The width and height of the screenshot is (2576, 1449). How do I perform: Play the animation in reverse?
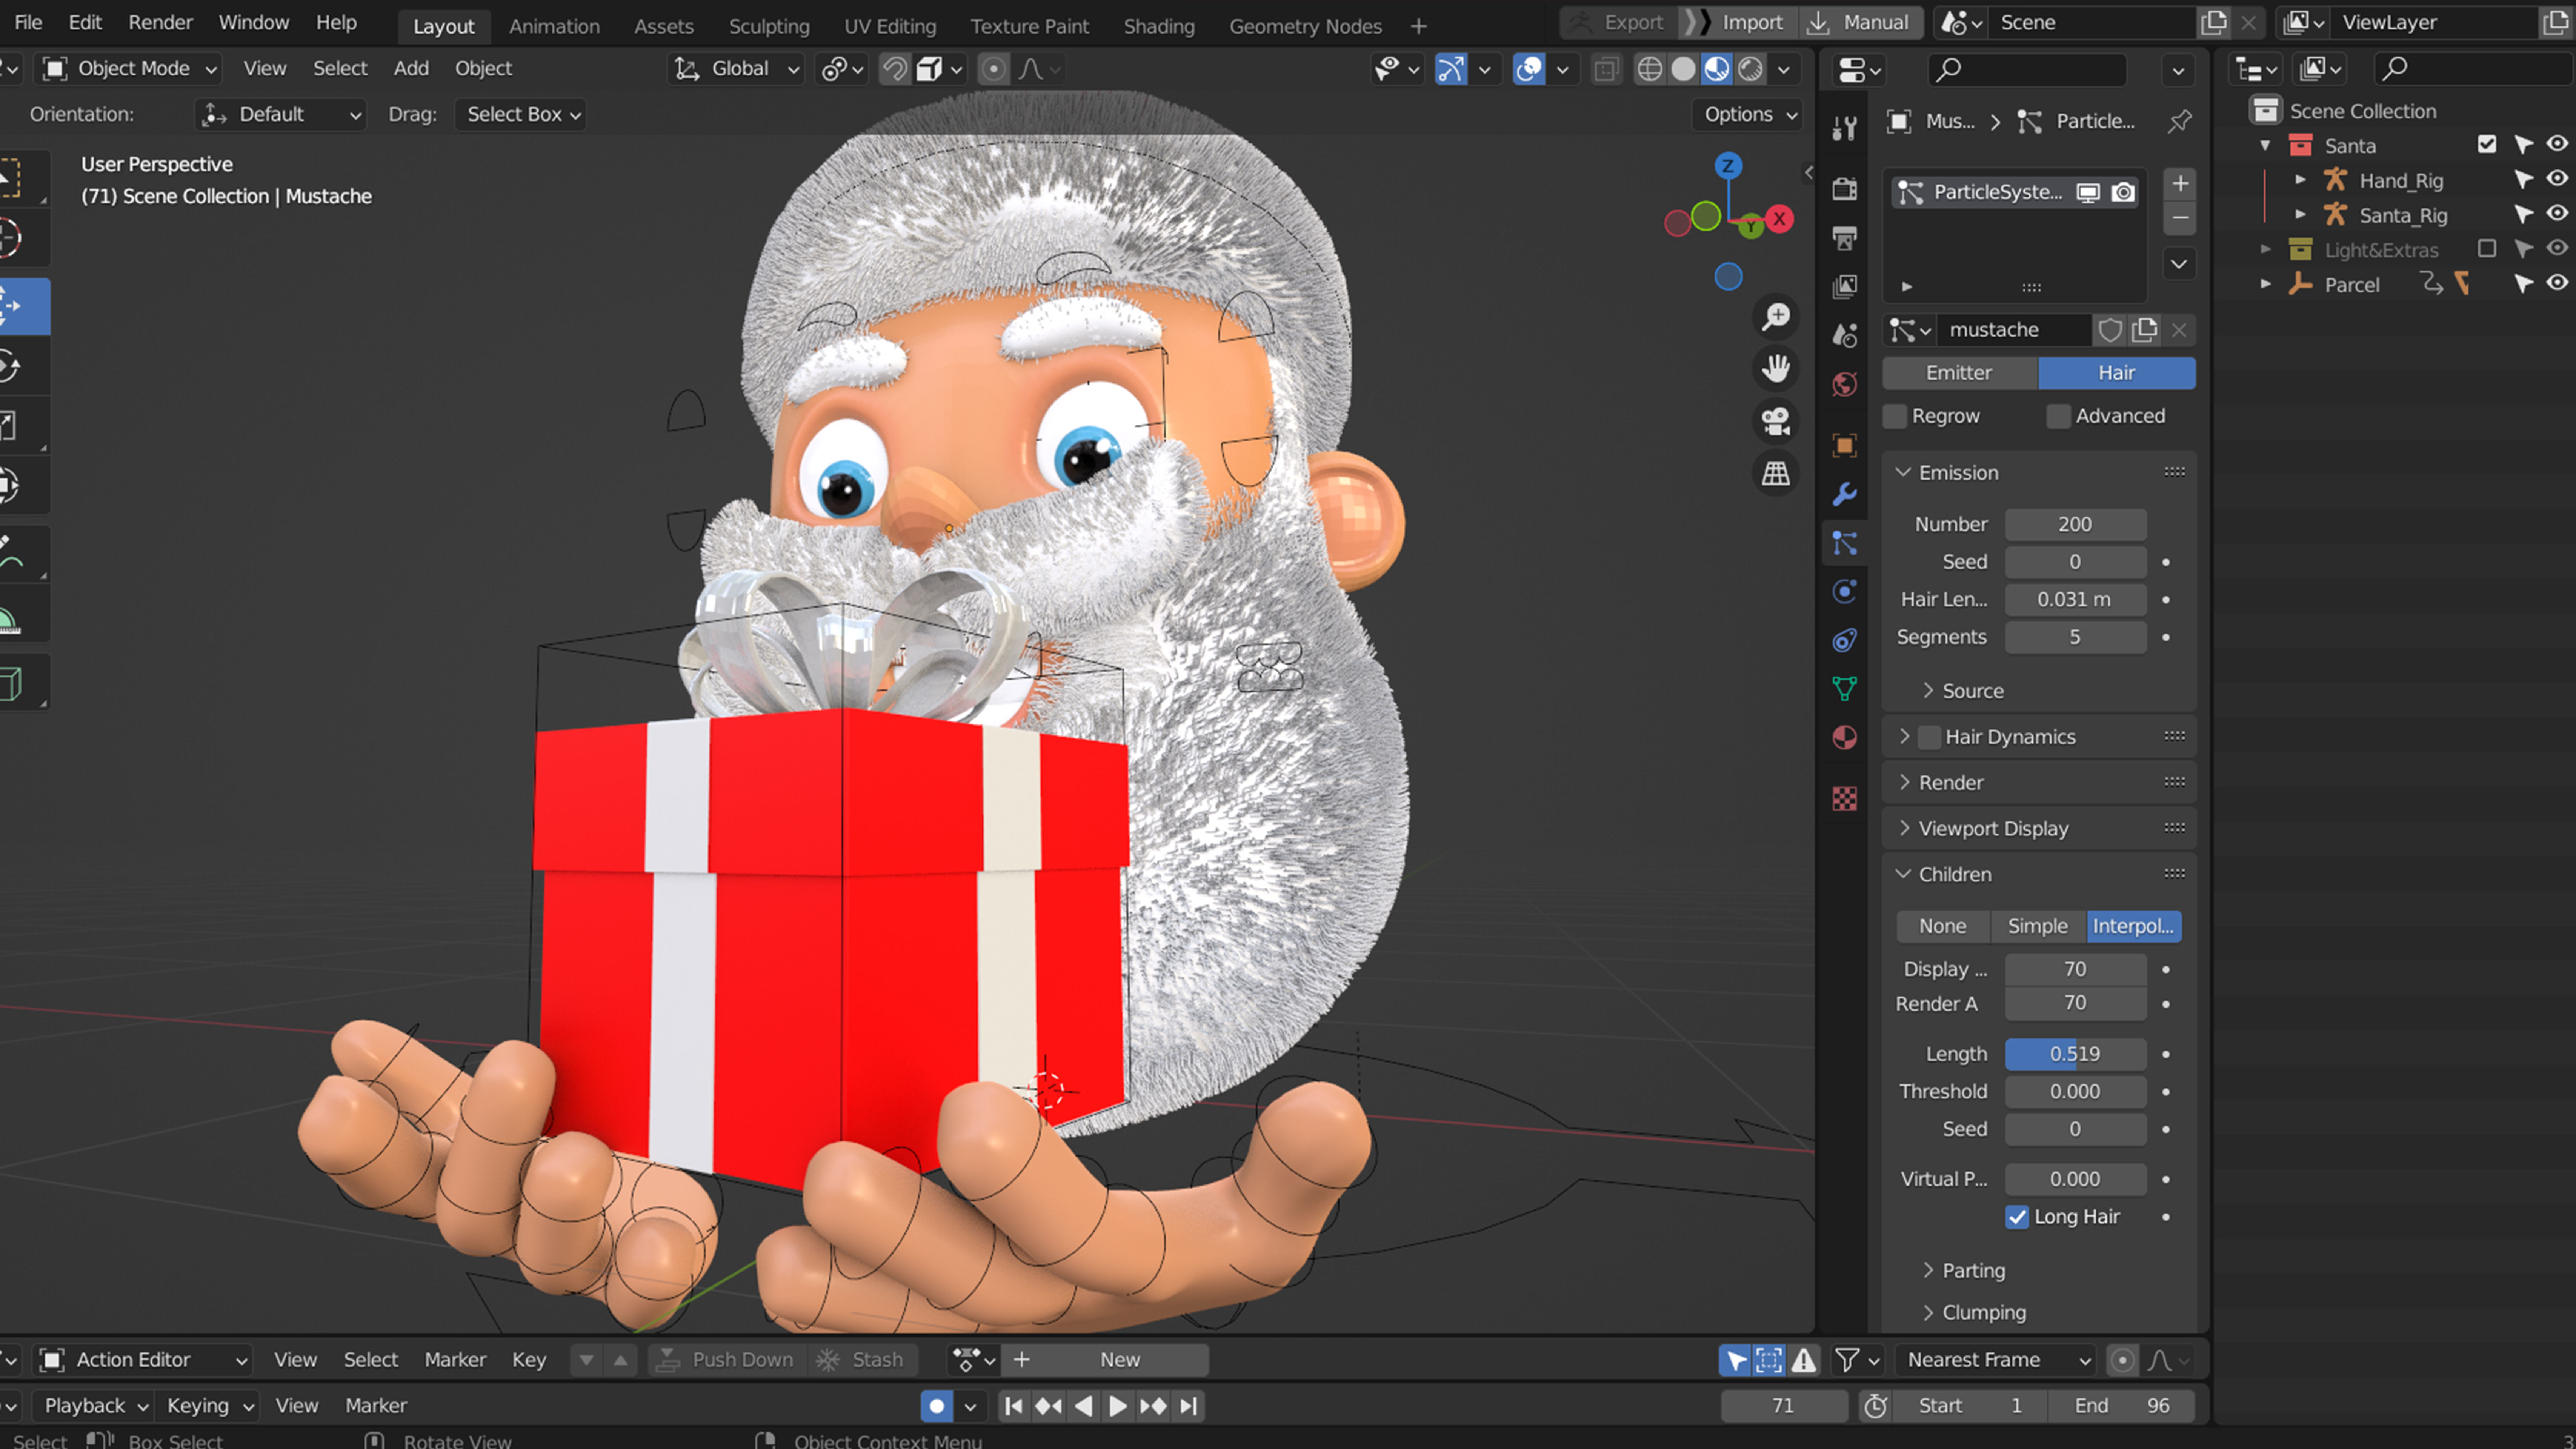point(1083,1406)
